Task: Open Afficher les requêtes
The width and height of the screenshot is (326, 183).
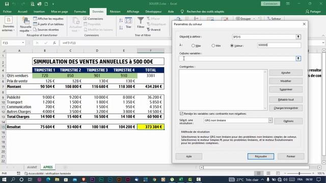Action: (48, 19)
